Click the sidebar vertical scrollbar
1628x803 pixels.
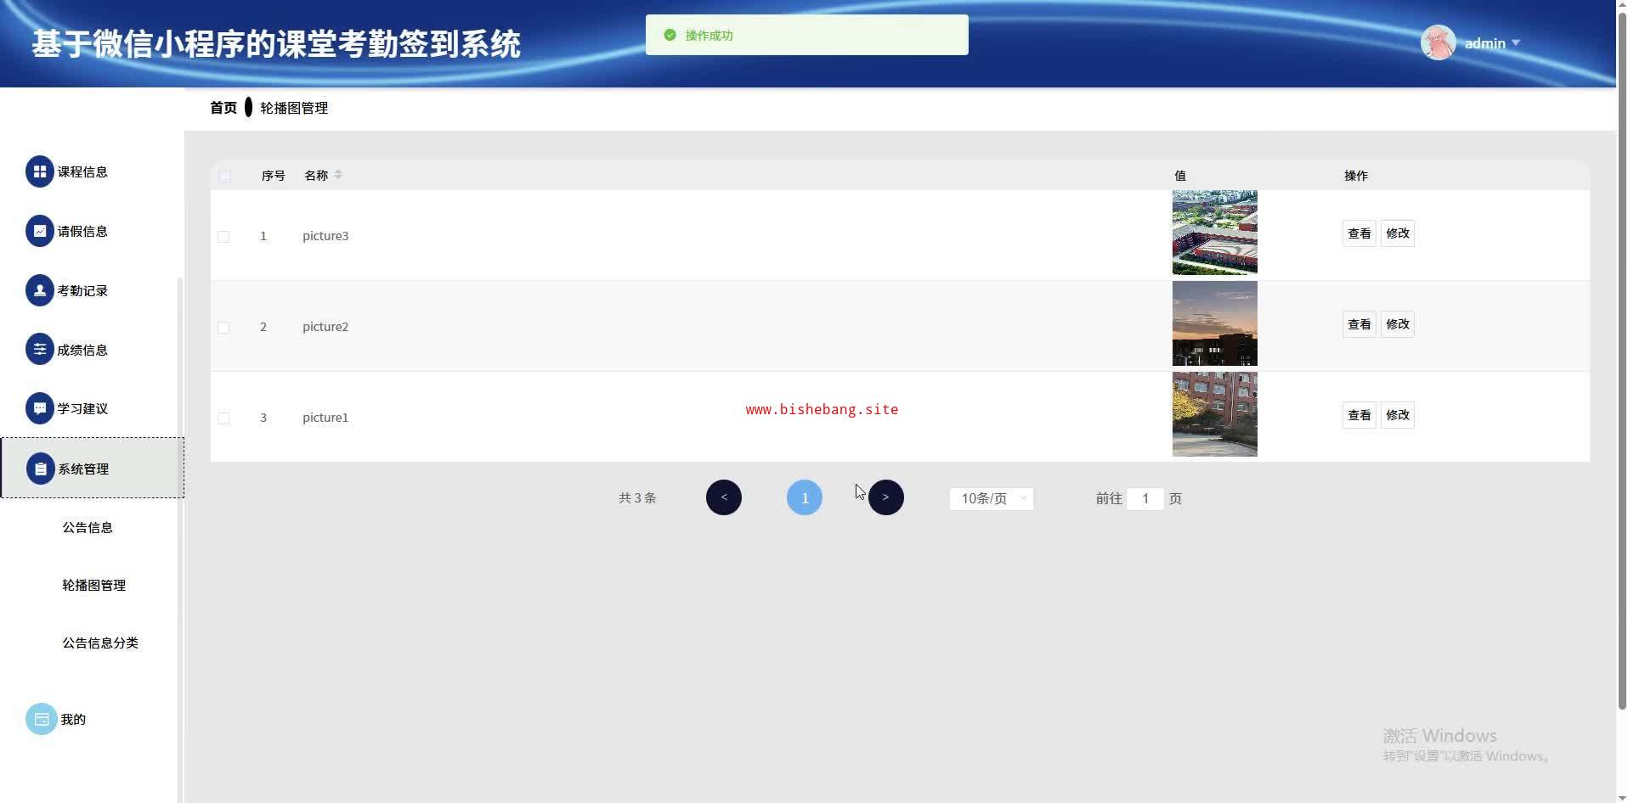tap(179, 540)
